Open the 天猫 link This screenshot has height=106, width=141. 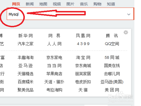click(x=83, y=90)
